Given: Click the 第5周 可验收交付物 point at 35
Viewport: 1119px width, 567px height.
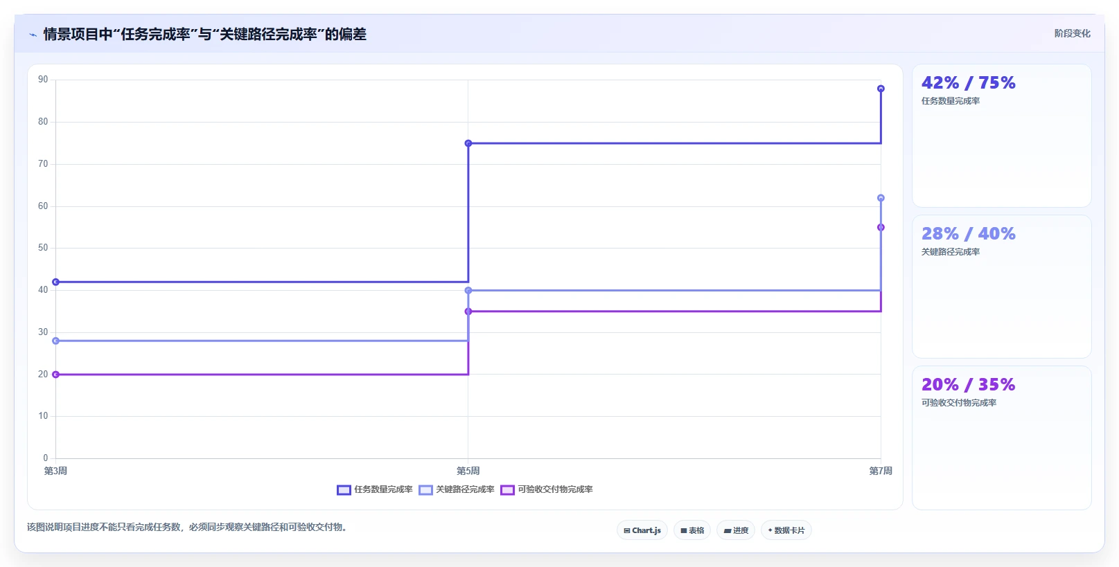Looking at the screenshot, I should pos(468,312).
